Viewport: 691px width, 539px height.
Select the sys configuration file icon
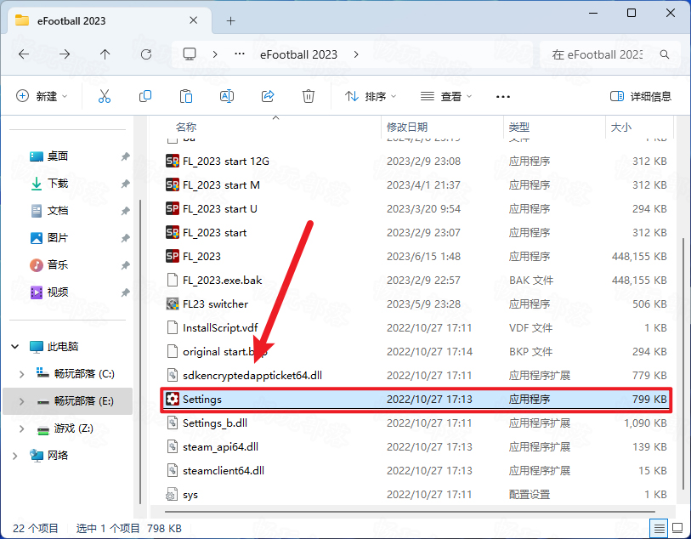pos(172,495)
